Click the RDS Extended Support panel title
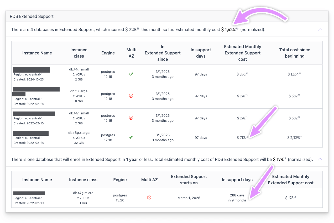The width and height of the screenshot is (334, 223). pos(32,16)
